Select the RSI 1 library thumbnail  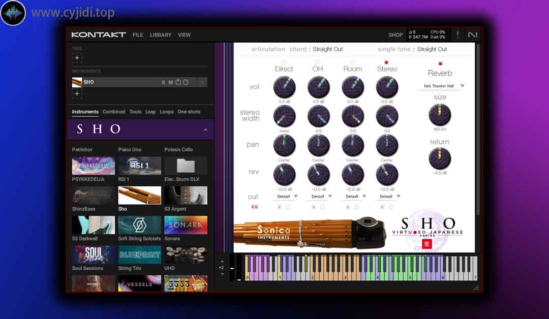pos(140,166)
